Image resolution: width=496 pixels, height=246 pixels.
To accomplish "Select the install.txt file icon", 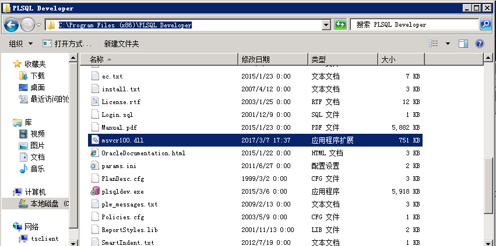I will pos(95,89).
